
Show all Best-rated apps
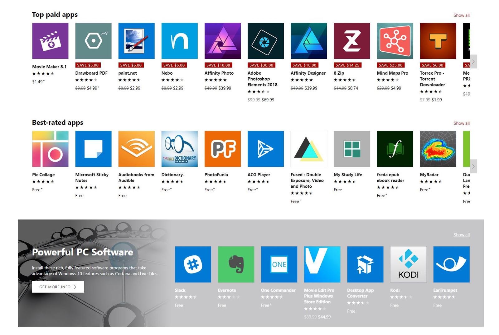(x=461, y=123)
